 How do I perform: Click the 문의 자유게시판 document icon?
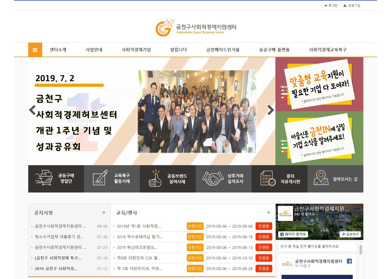tap(268, 179)
